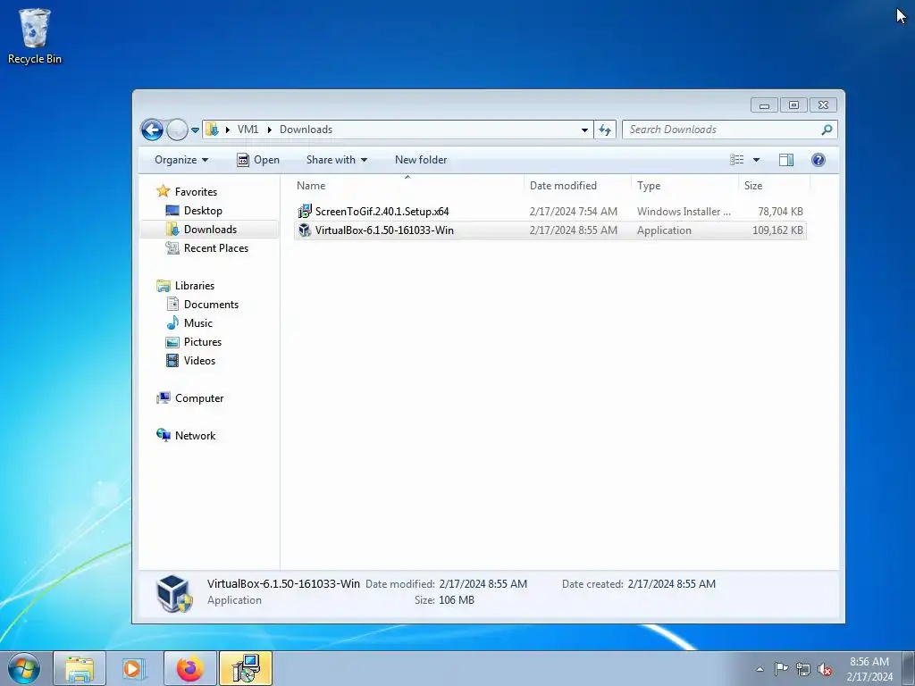Click the VirtualBox file icon in the list
This screenshot has height=686, width=915.
tap(304, 230)
